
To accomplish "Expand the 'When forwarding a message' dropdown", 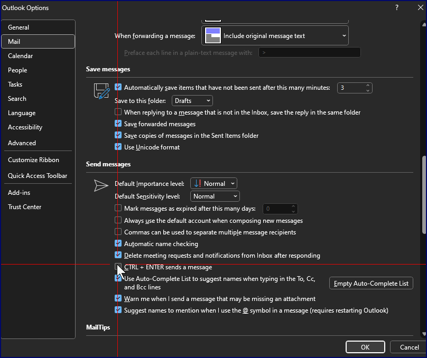I will pos(275,35).
